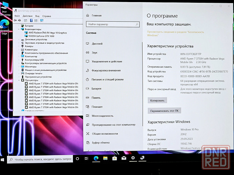Click Device Manager icon on taskbar
Screen dimensions: 234x175
tap(142, 158)
